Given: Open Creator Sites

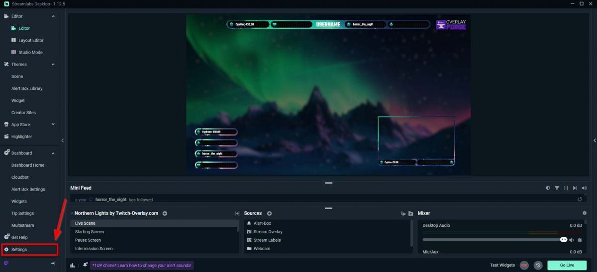Looking at the screenshot, I should [23, 113].
